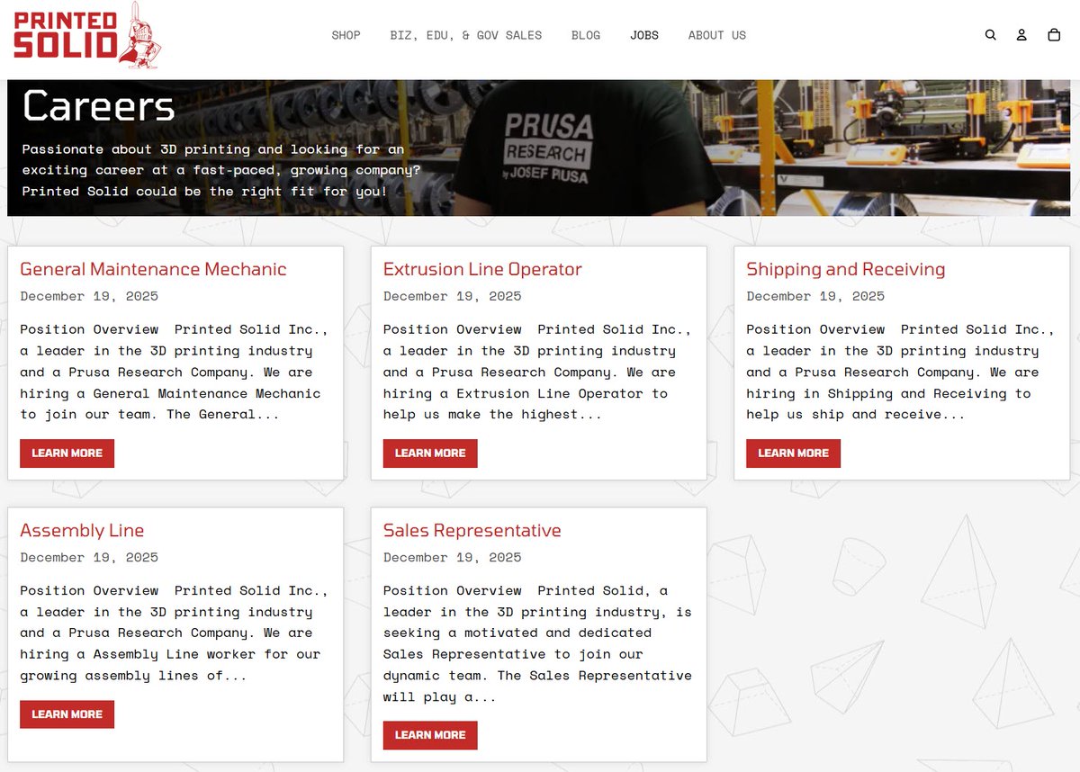Screen dimensions: 1080x772
Task: Click the Careers banner heading
Action: (99, 106)
